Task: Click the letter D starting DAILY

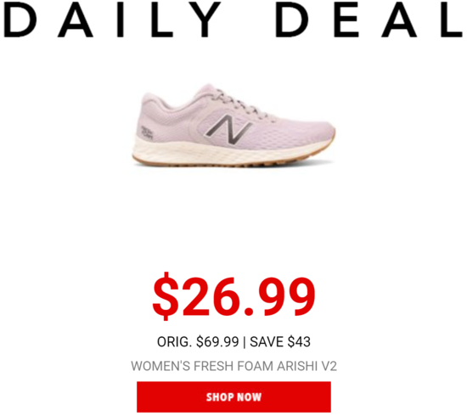Action: point(20,20)
